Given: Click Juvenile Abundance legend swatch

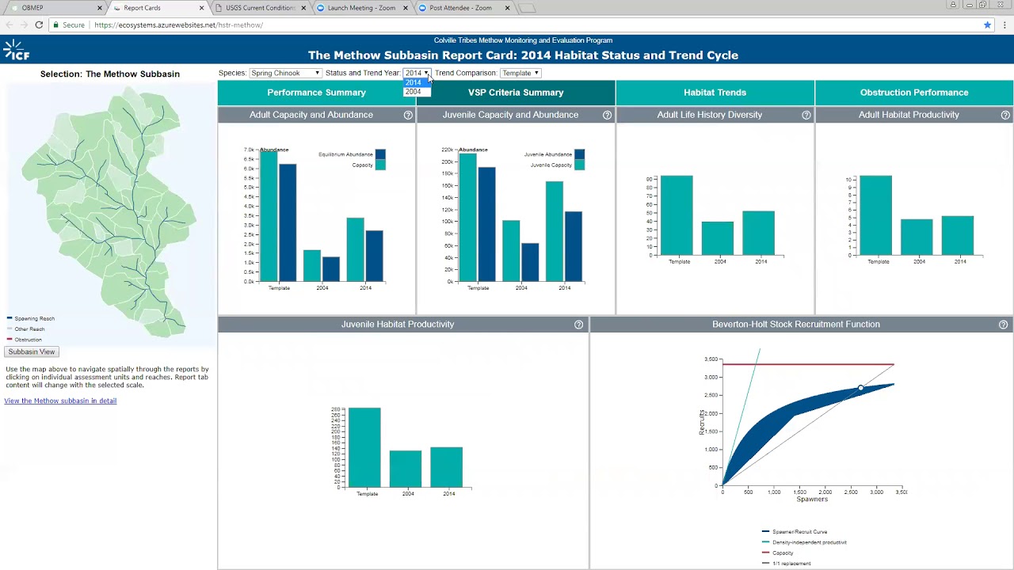Looking at the screenshot, I should coord(580,154).
